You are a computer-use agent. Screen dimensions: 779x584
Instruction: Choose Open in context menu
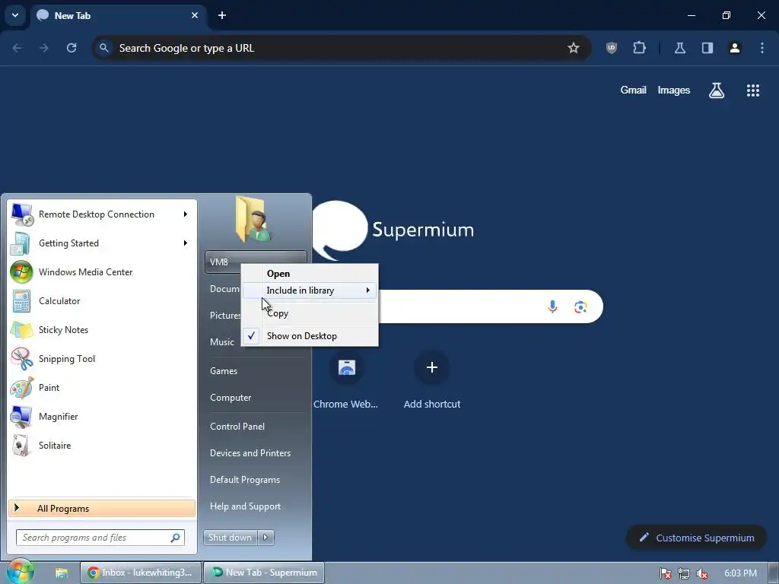tap(310, 274)
